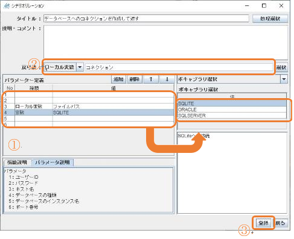Click the 選択 button beside return value
This screenshot has height=239, width=294.
pyautogui.click(x=281, y=67)
